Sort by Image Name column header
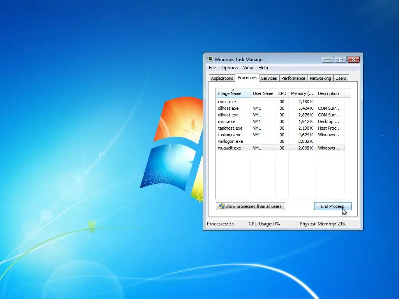 pos(233,93)
